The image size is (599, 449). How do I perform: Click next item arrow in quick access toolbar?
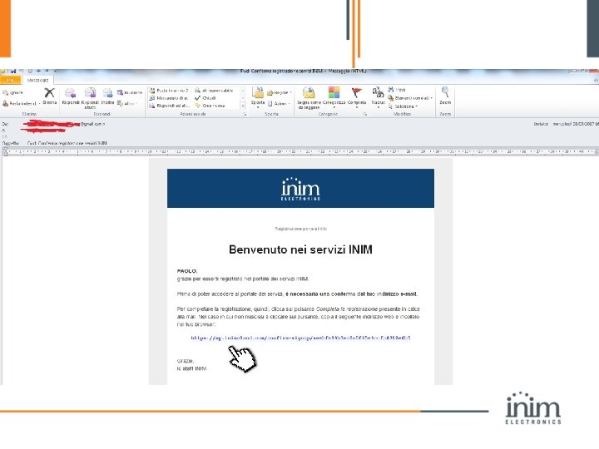pos(47,71)
